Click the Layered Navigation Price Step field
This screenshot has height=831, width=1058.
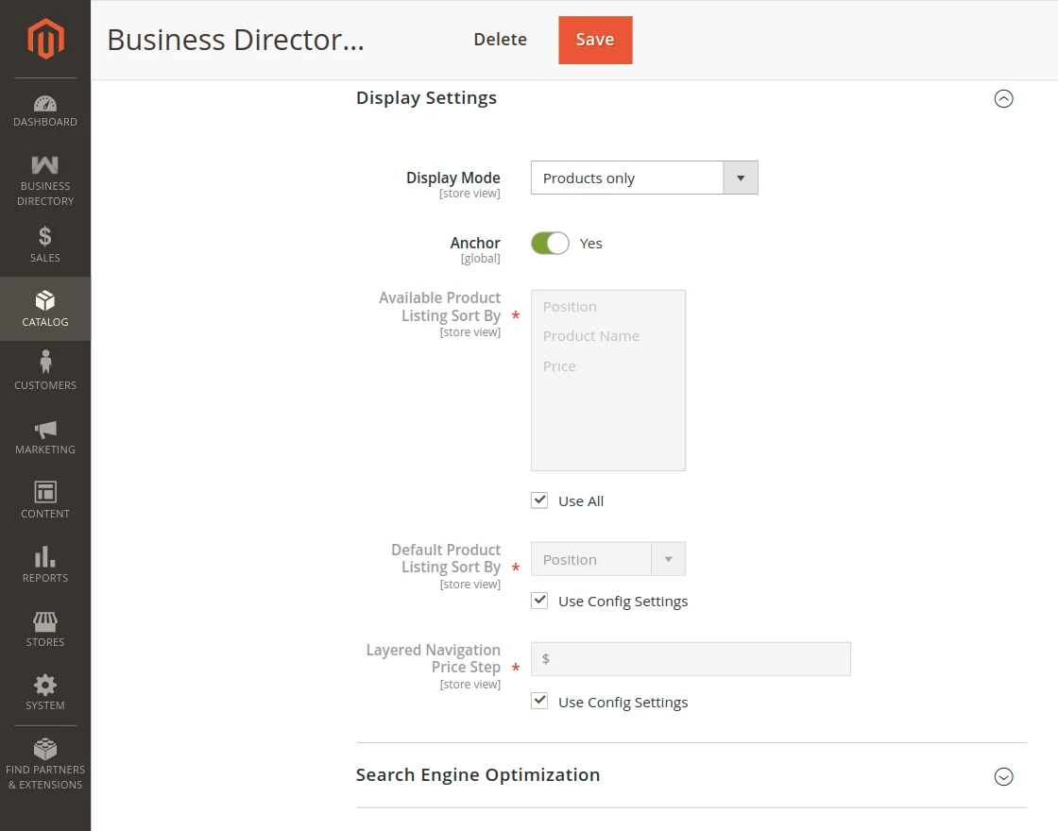[x=691, y=659]
